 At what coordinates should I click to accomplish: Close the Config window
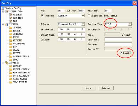134,3
